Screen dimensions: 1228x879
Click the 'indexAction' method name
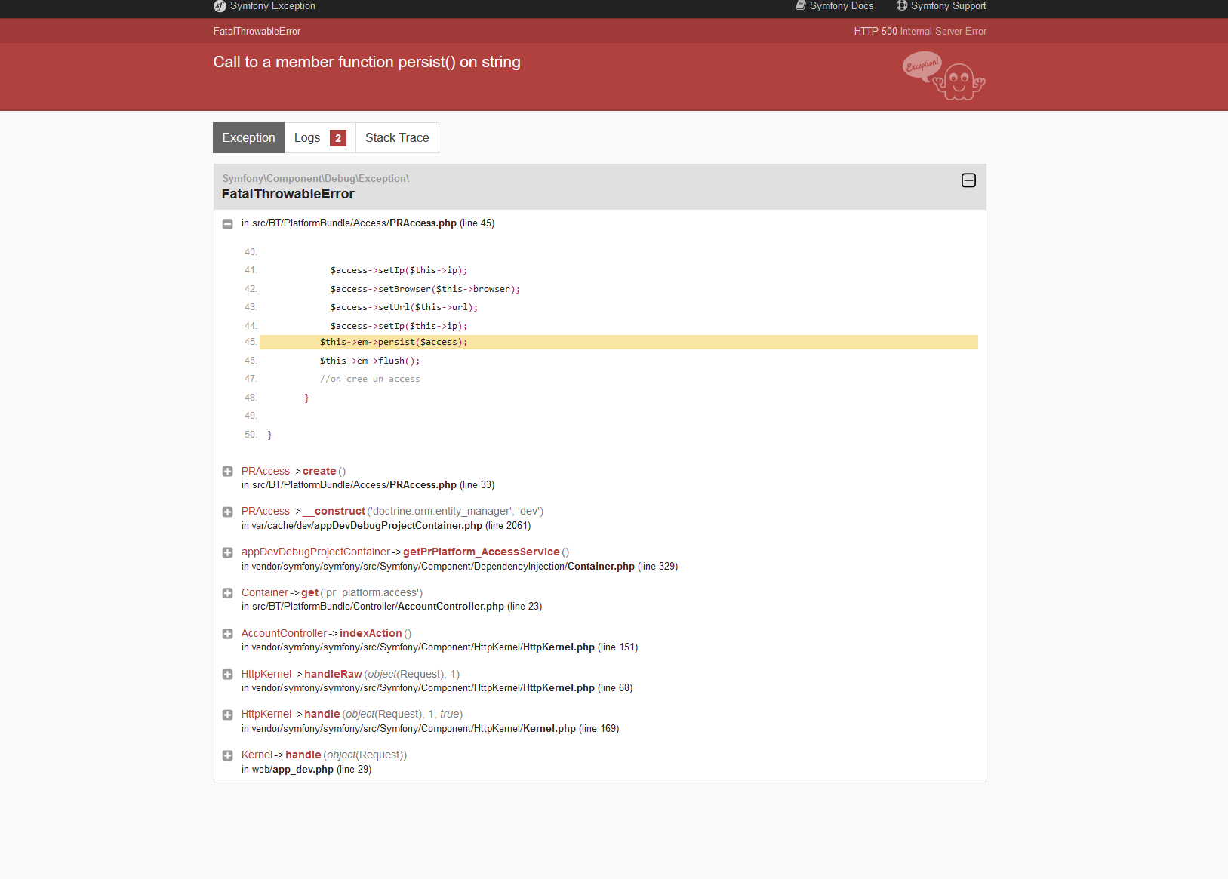(371, 633)
